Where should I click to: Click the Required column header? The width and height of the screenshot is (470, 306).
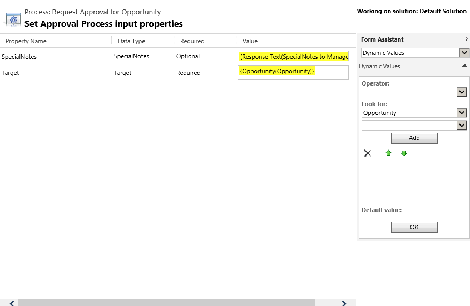click(192, 41)
